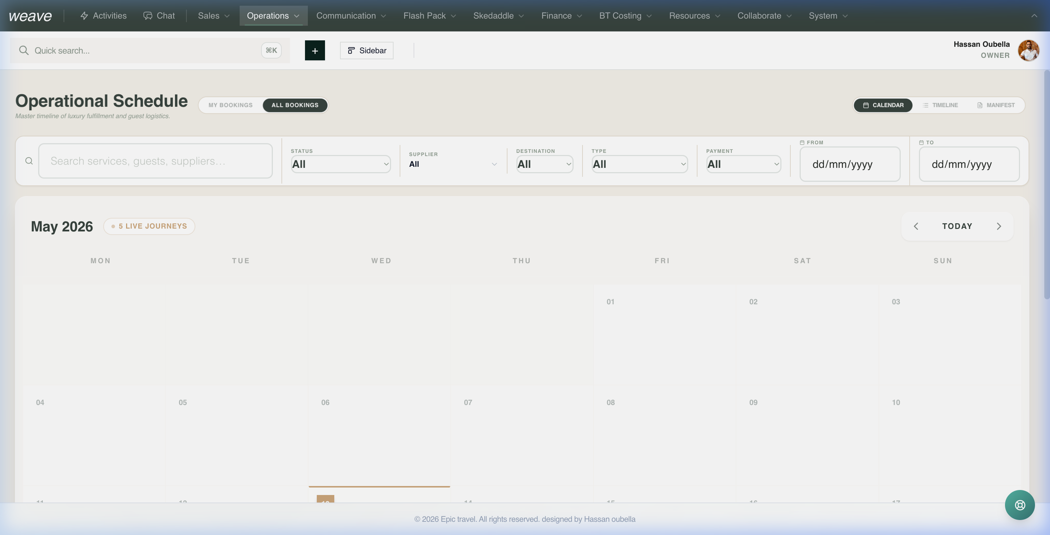Select calendar day 05
This screenshot has height=535, width=1050.
tap(236, 436)
